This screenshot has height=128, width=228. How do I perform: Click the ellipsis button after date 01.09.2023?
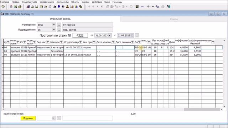pyautogui.click(x=137, y=36)
